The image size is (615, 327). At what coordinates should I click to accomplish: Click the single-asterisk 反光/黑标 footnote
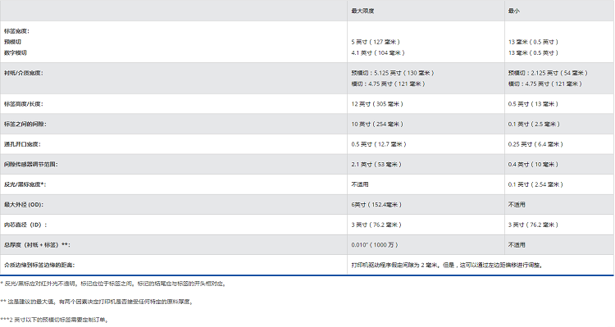pos(114,284)
